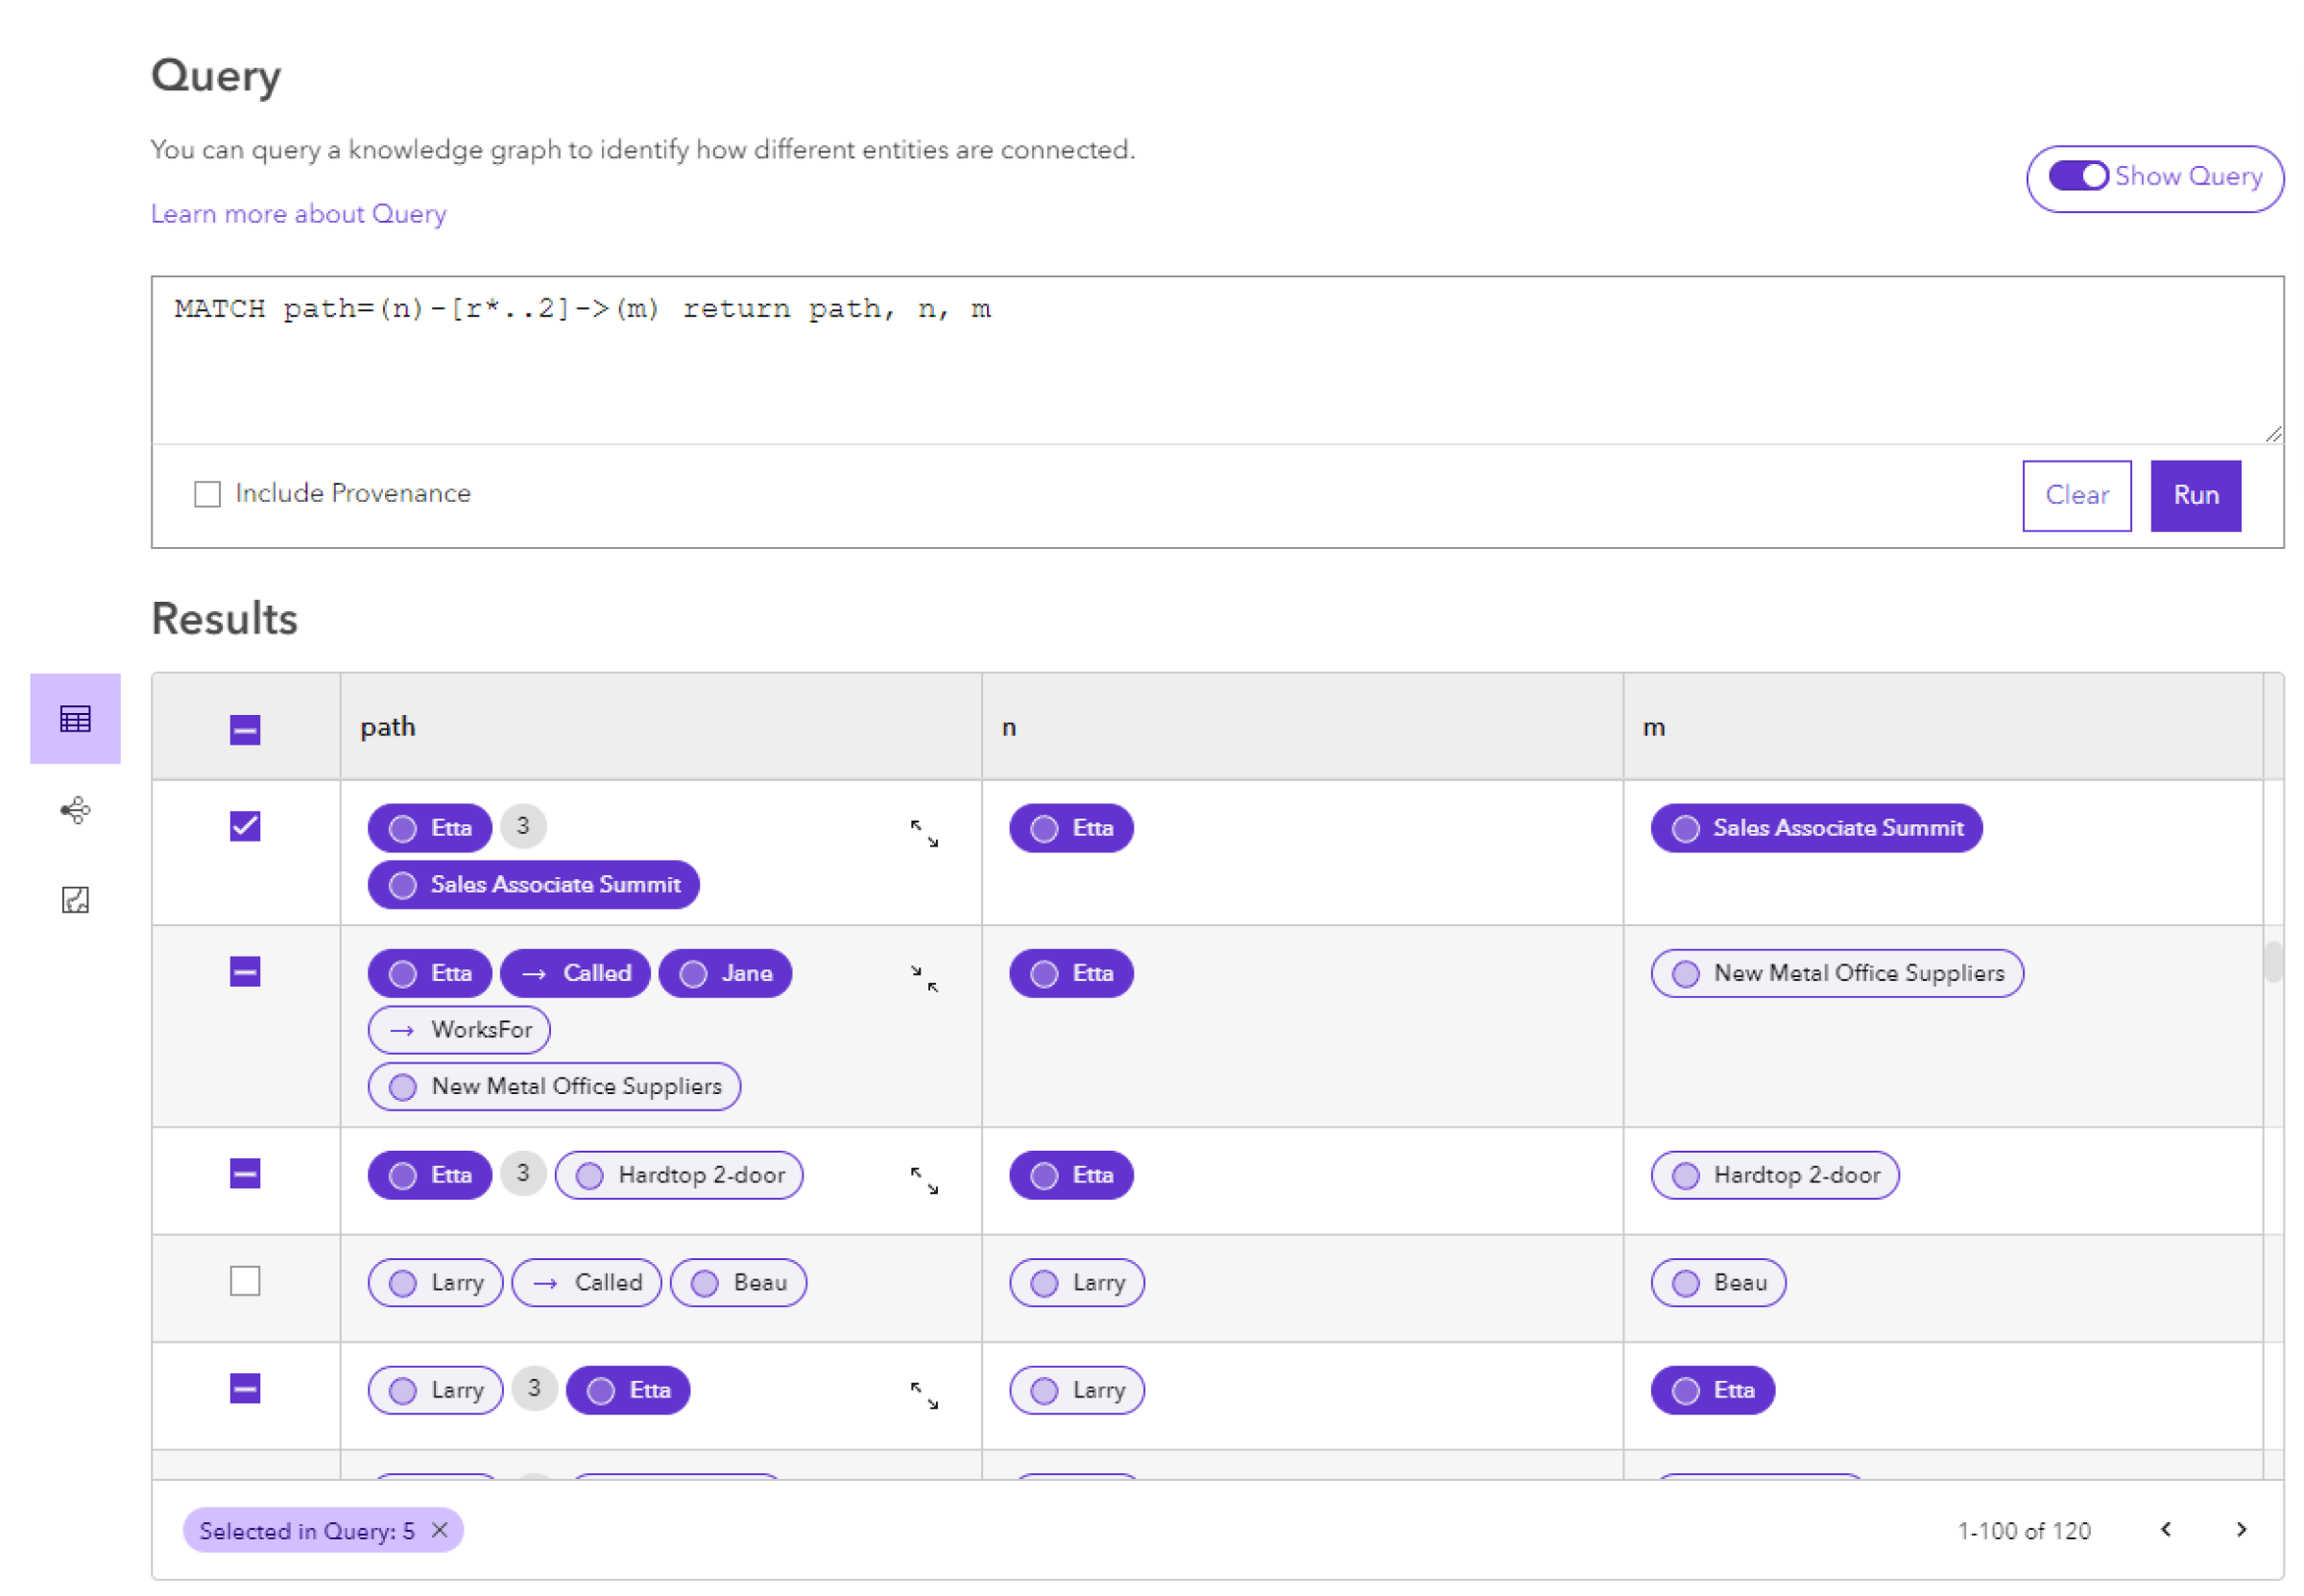This screenshot has height=1596, width=2304.
Task: Enable the Include Provenance checkbox
Action: tap(208, 493)
